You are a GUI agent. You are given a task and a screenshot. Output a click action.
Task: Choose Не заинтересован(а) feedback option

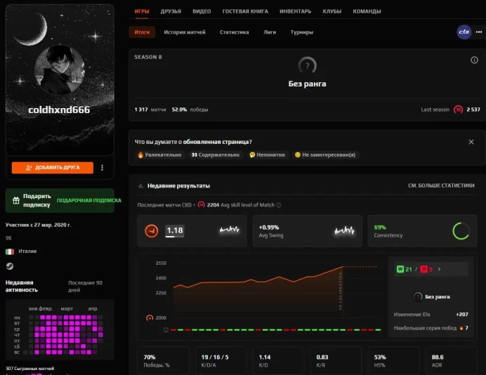pyautogui.click(x=325, y=154)
